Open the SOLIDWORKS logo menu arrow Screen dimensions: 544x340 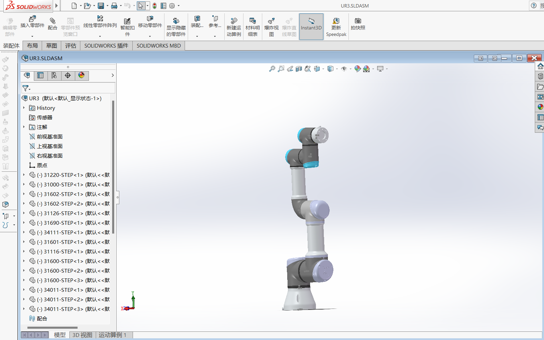coord(56,6)
